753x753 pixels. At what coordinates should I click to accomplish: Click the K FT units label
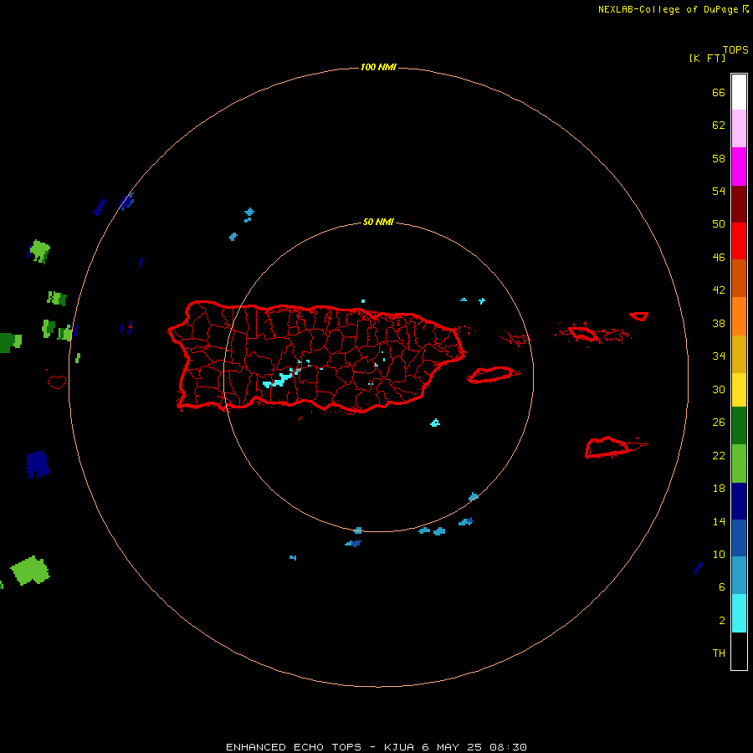[x=707, y=58]
